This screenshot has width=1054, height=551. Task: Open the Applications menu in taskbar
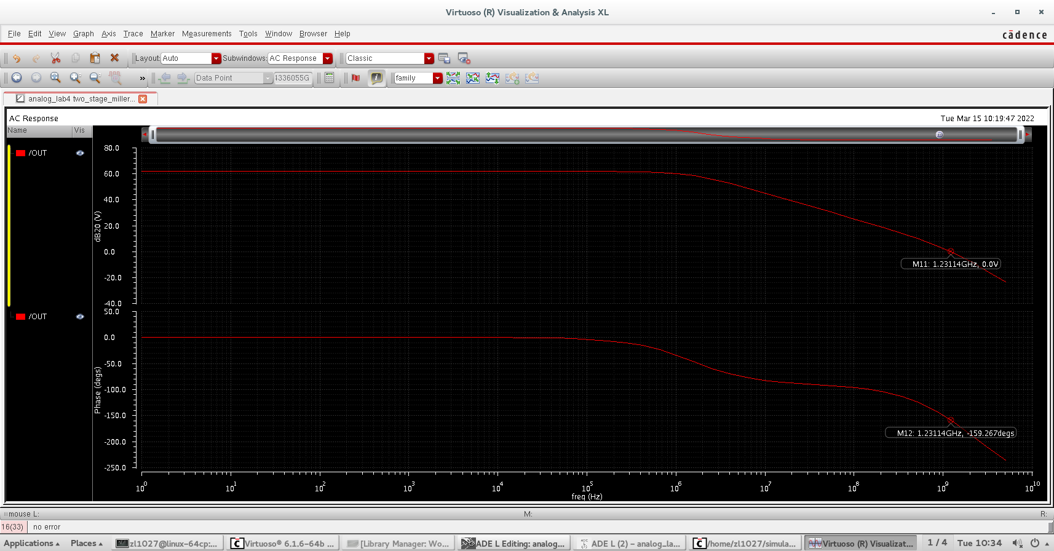[x=33, y=543]
